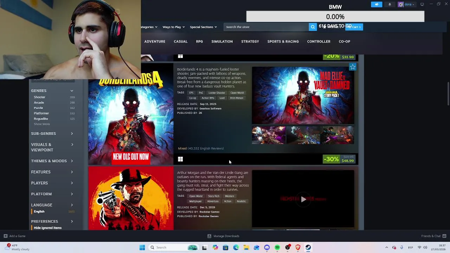Open Outlook from the taskbar

pos(256,247)
